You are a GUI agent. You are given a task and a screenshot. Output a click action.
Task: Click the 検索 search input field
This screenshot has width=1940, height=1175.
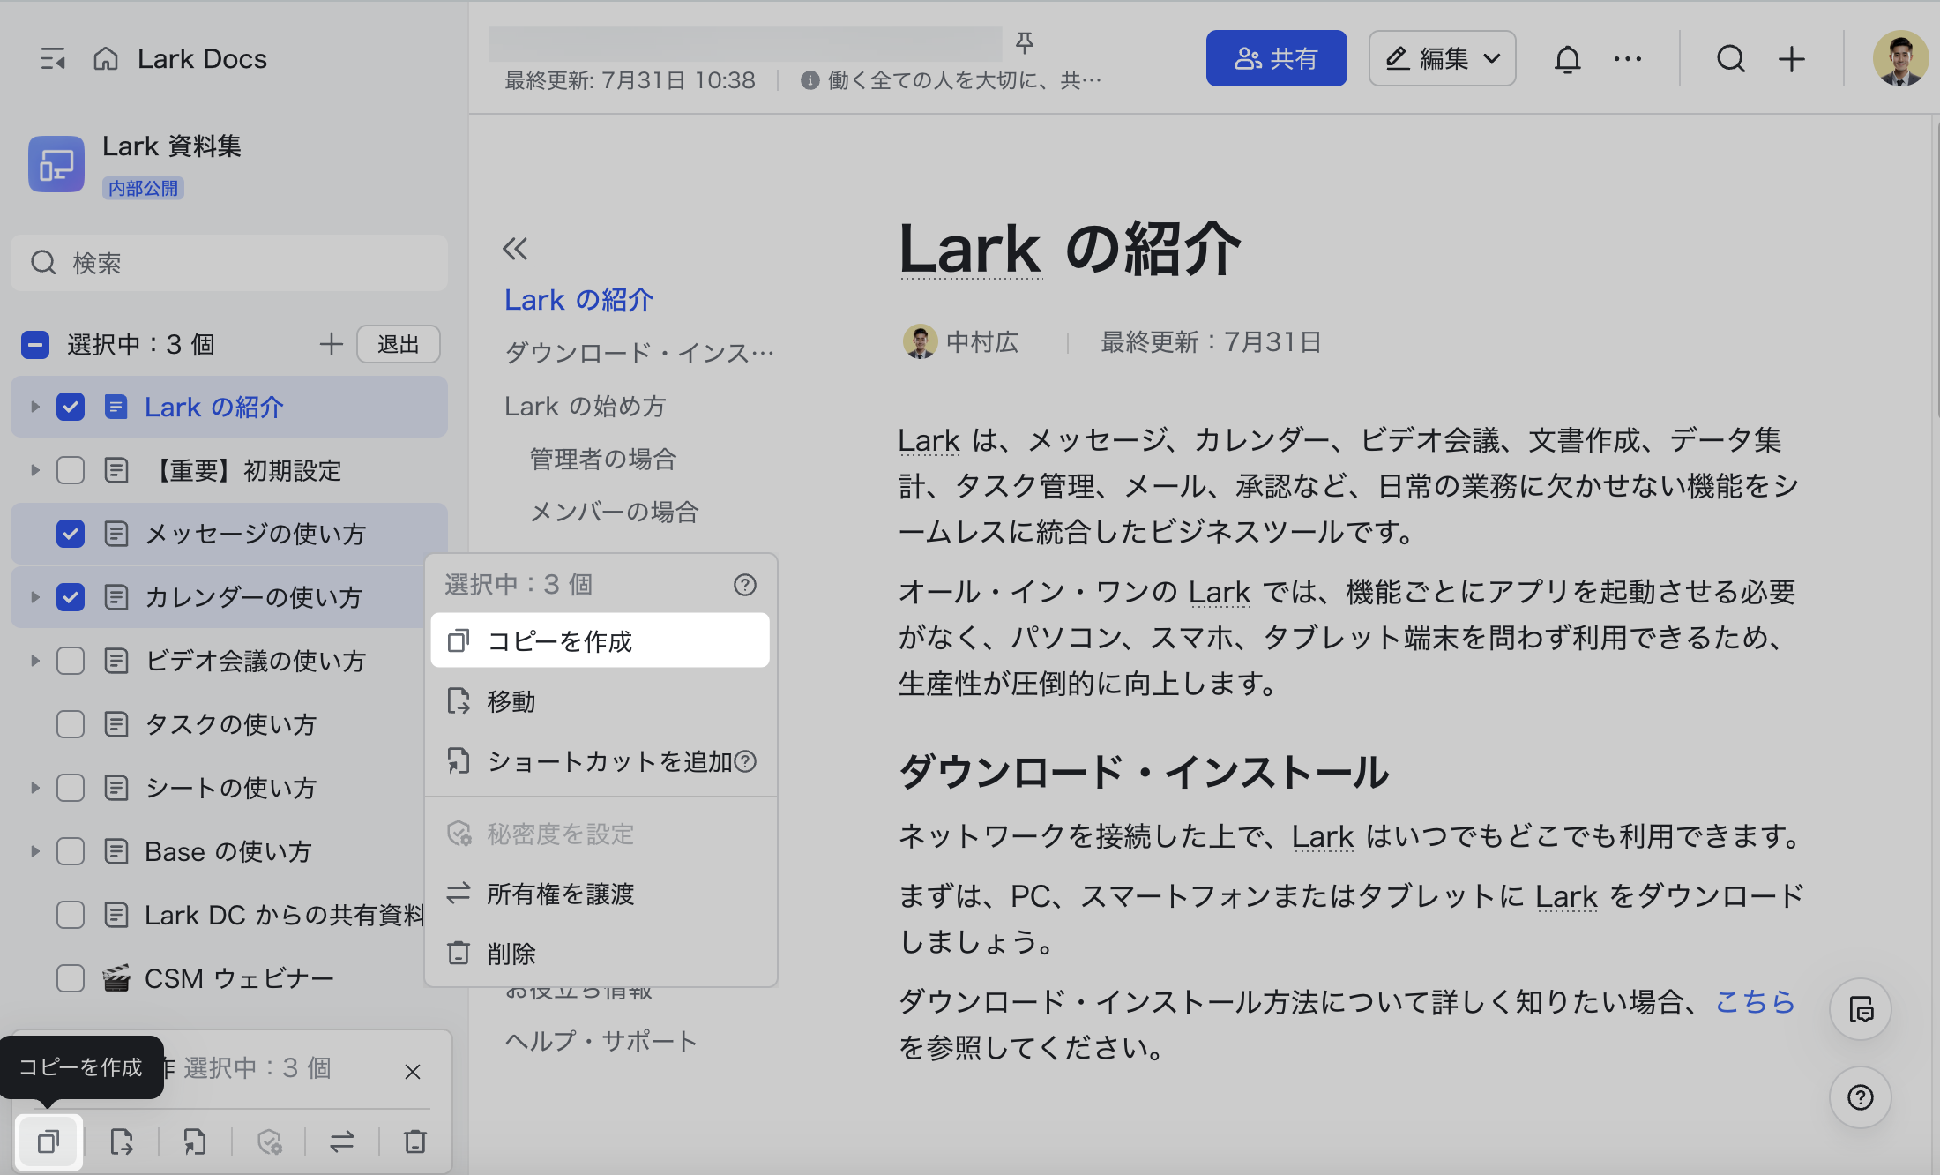(228, 263)
